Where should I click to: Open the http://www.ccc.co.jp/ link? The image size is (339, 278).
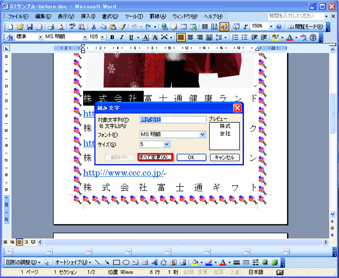point(123,173)
